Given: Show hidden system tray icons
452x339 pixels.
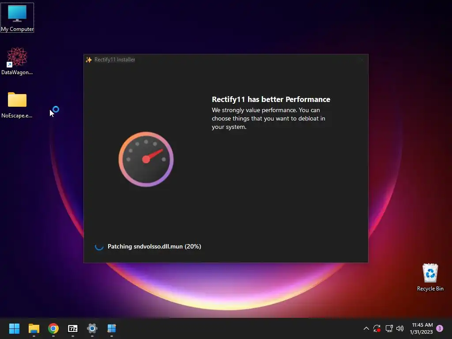Looking at the screenshot, I should click(366, 328).
